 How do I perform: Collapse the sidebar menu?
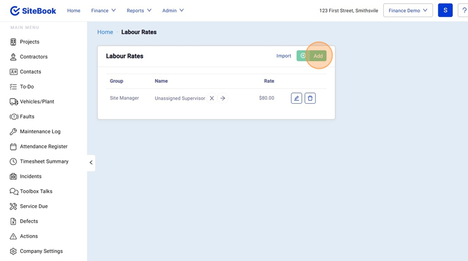tap(91, 162)
